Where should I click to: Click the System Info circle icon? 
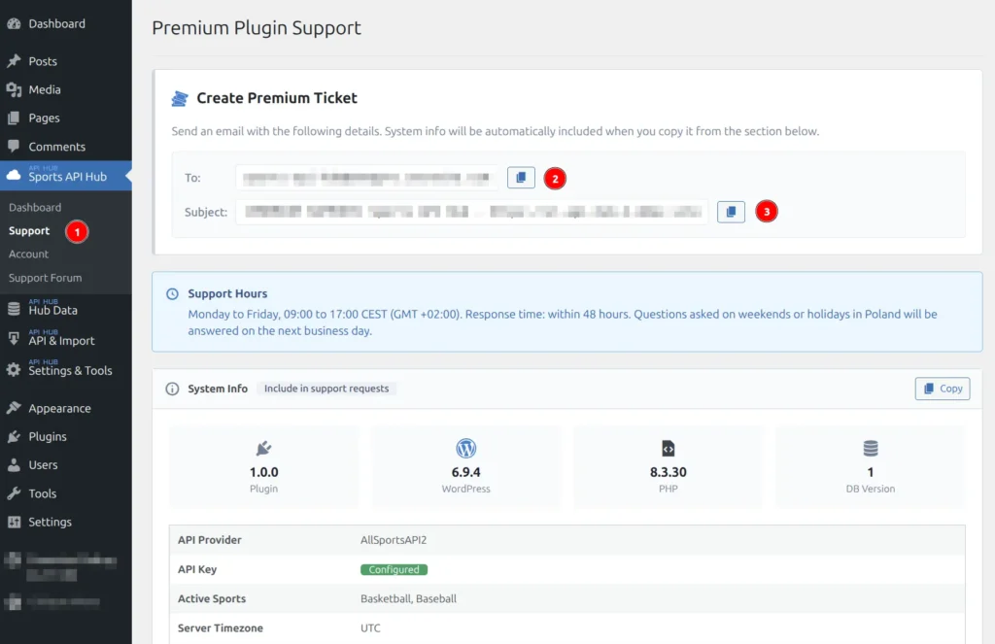[172, 389]
